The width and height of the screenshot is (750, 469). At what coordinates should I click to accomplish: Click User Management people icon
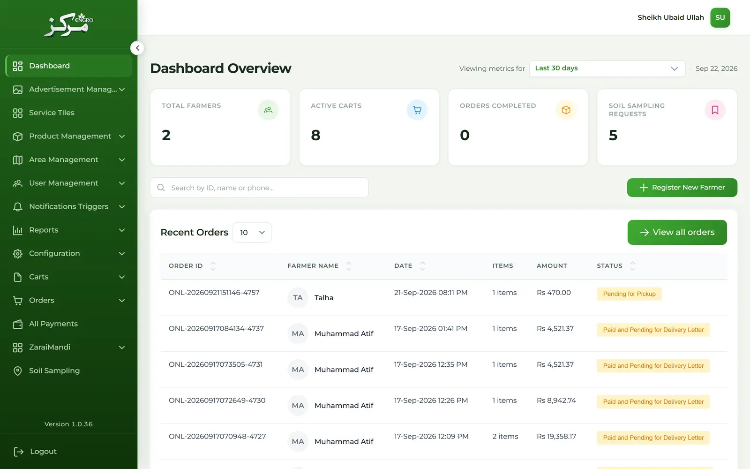(x=18, y=183)
